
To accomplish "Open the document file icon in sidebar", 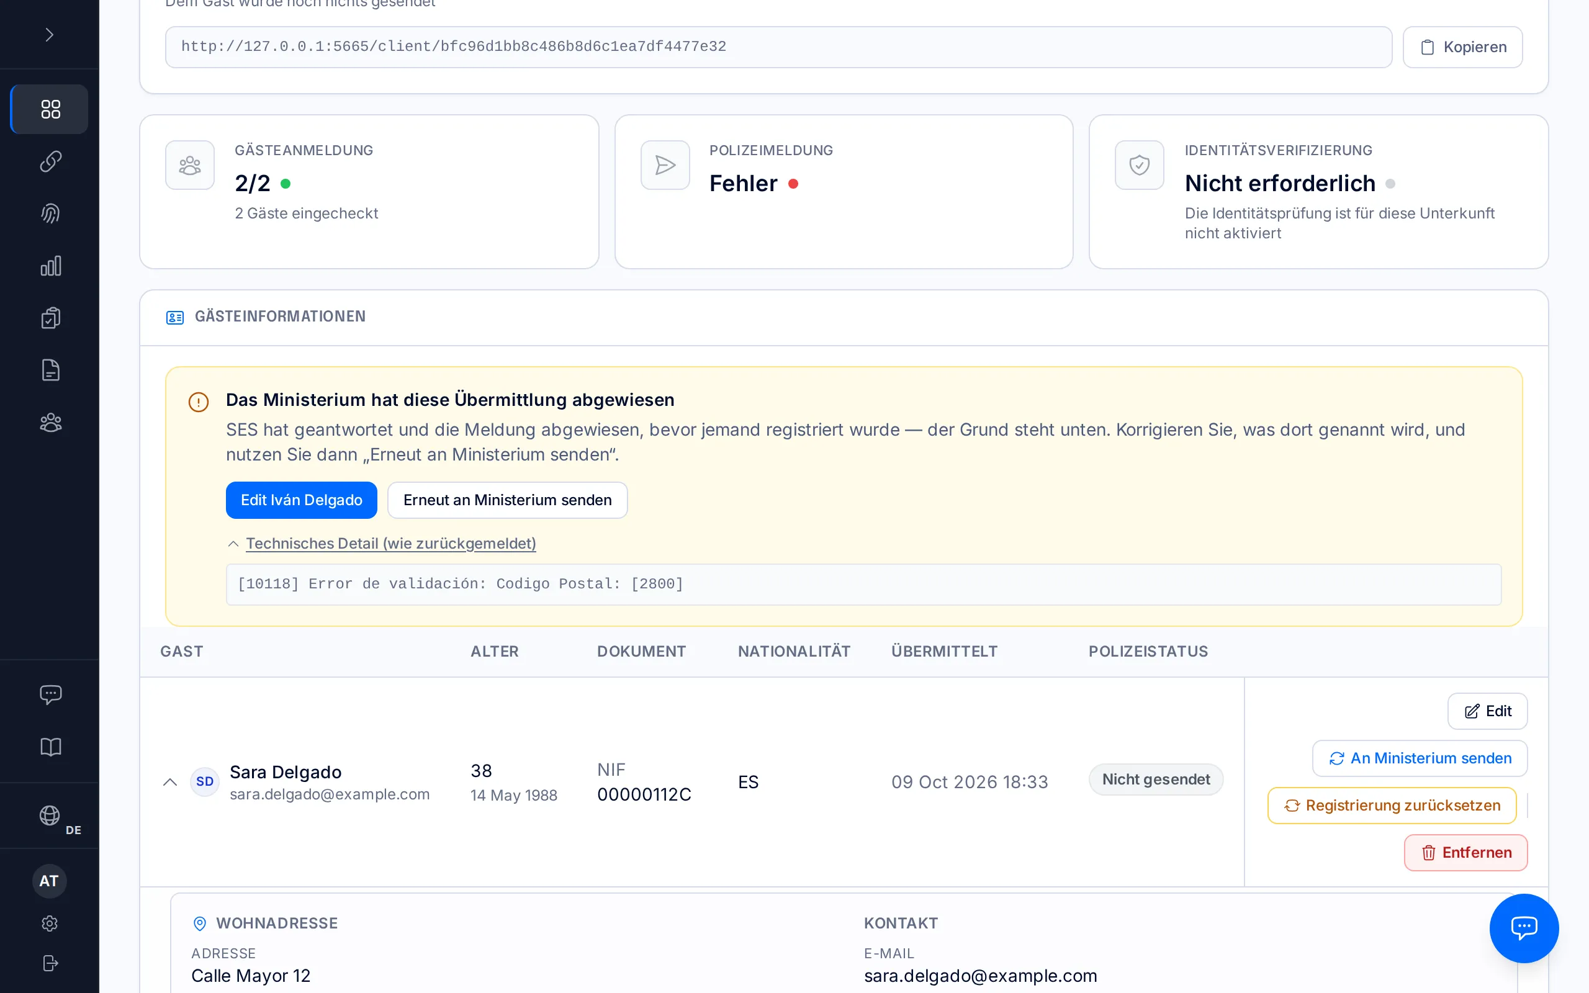I will [50, 371].
